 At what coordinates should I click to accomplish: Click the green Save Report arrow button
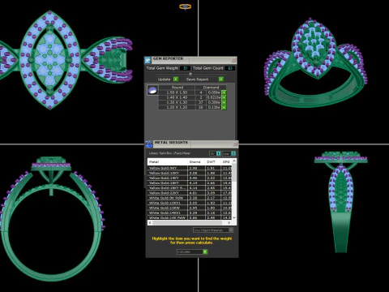point(221,79)
